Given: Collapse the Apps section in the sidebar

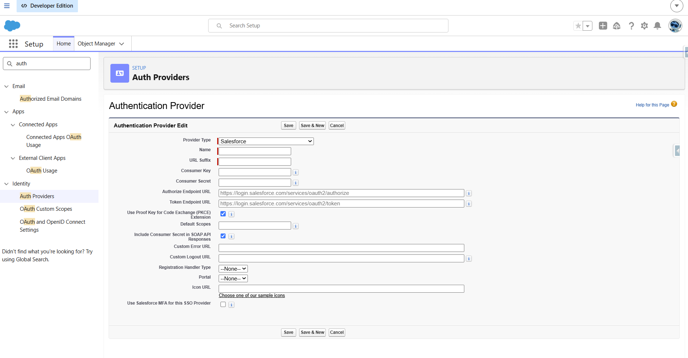Looking at the screenshot, I should click(x=6, y=112).
